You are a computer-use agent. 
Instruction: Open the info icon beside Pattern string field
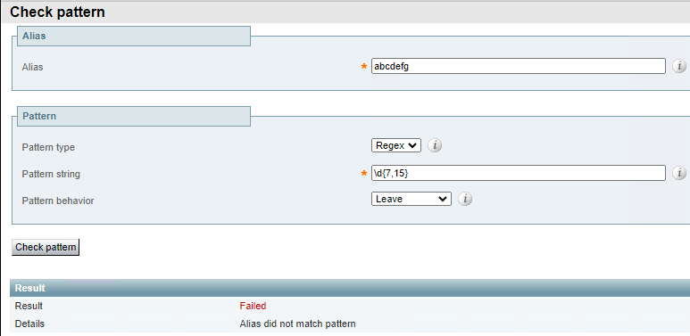click(679, 173)
